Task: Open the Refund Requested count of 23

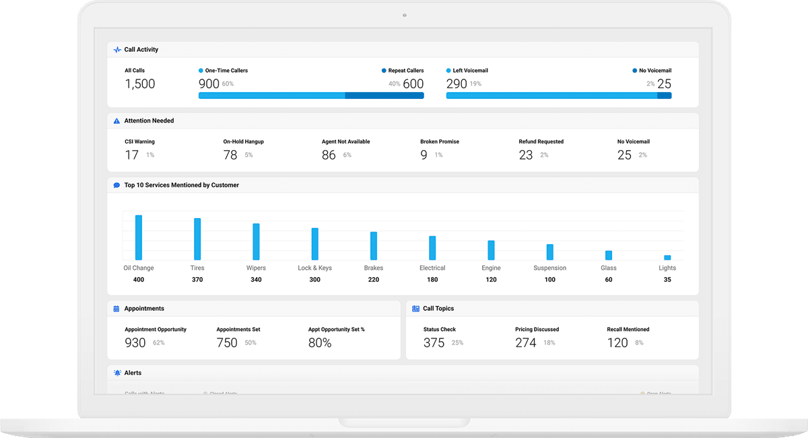Action: point(526,155)
